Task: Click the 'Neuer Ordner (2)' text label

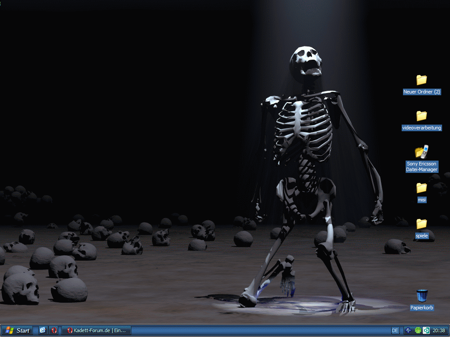Action: (422, 92)
